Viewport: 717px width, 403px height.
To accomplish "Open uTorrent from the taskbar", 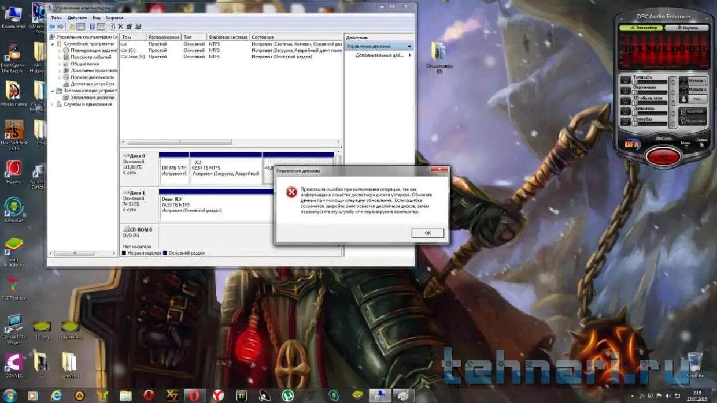I will pos(287,395).
